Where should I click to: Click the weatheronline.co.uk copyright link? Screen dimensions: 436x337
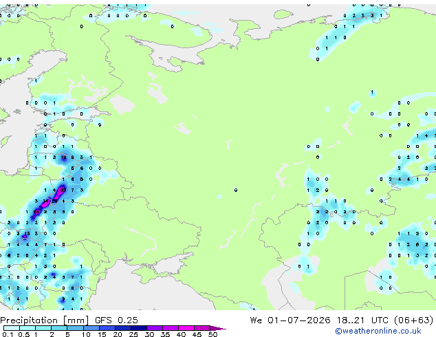(x=378, y=331)
